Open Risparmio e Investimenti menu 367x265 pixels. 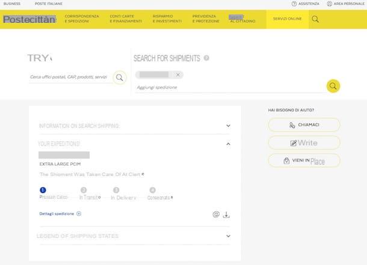[167, 19]
